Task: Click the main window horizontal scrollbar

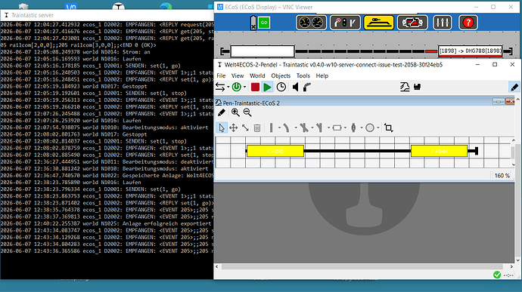Action: 362,266
